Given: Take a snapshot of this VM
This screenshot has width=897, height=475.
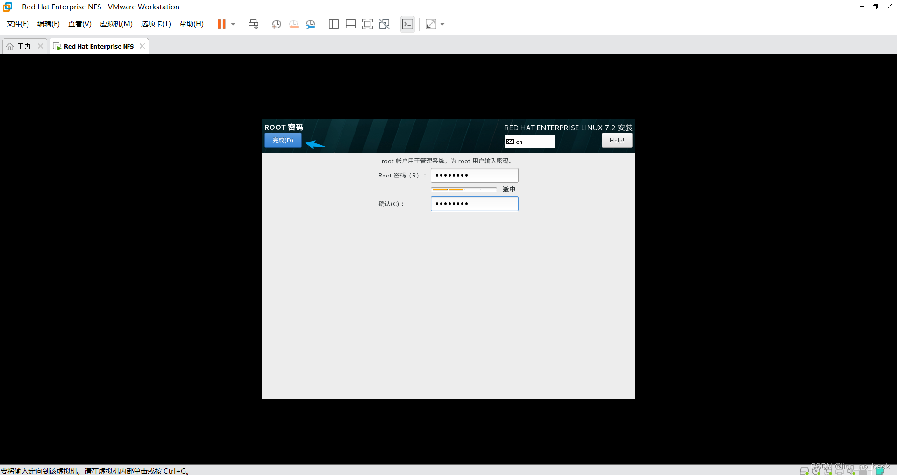Looking at the screenshot, I should [277, 24].
